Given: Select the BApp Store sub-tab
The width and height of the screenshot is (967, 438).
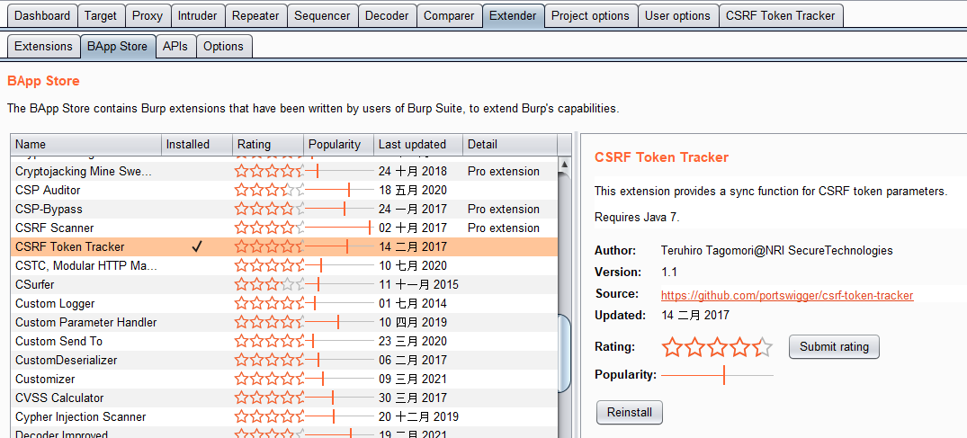Looking at the screenshot, I should 117,46.
